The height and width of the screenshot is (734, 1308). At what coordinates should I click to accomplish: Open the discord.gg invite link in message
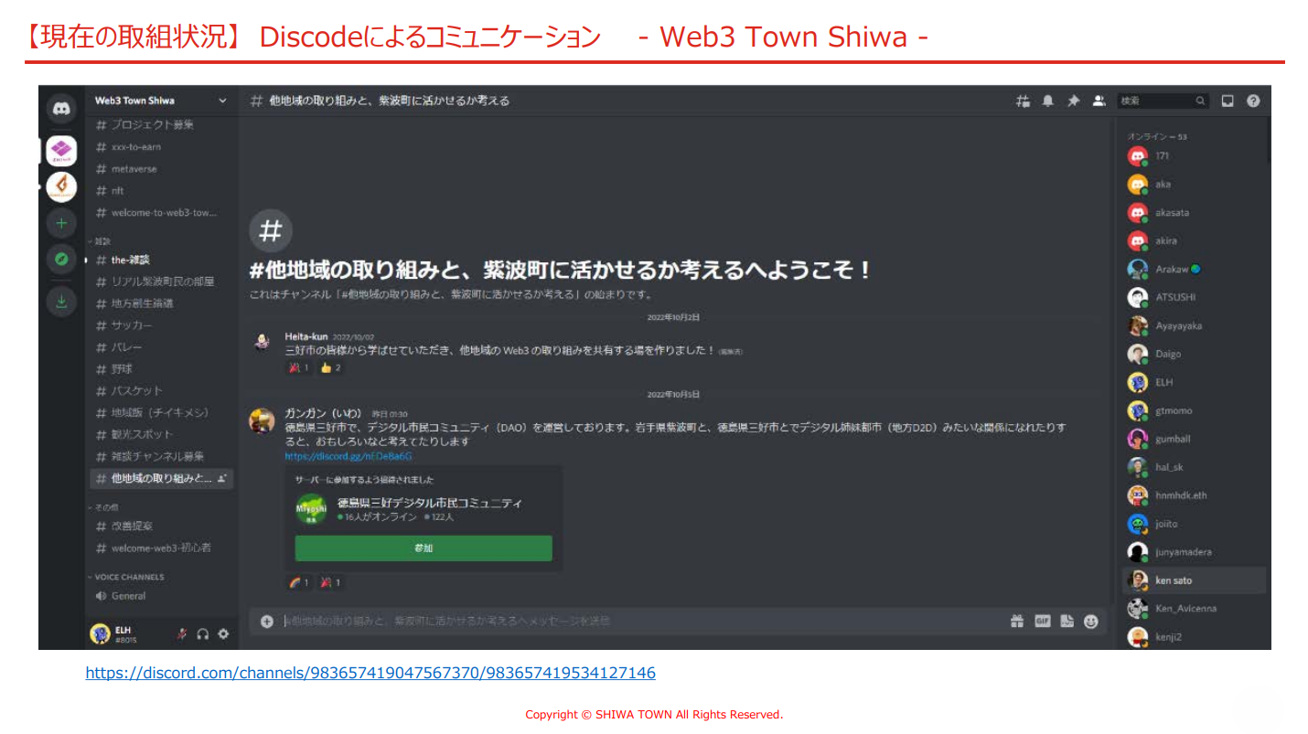click(x=348, y=455)
